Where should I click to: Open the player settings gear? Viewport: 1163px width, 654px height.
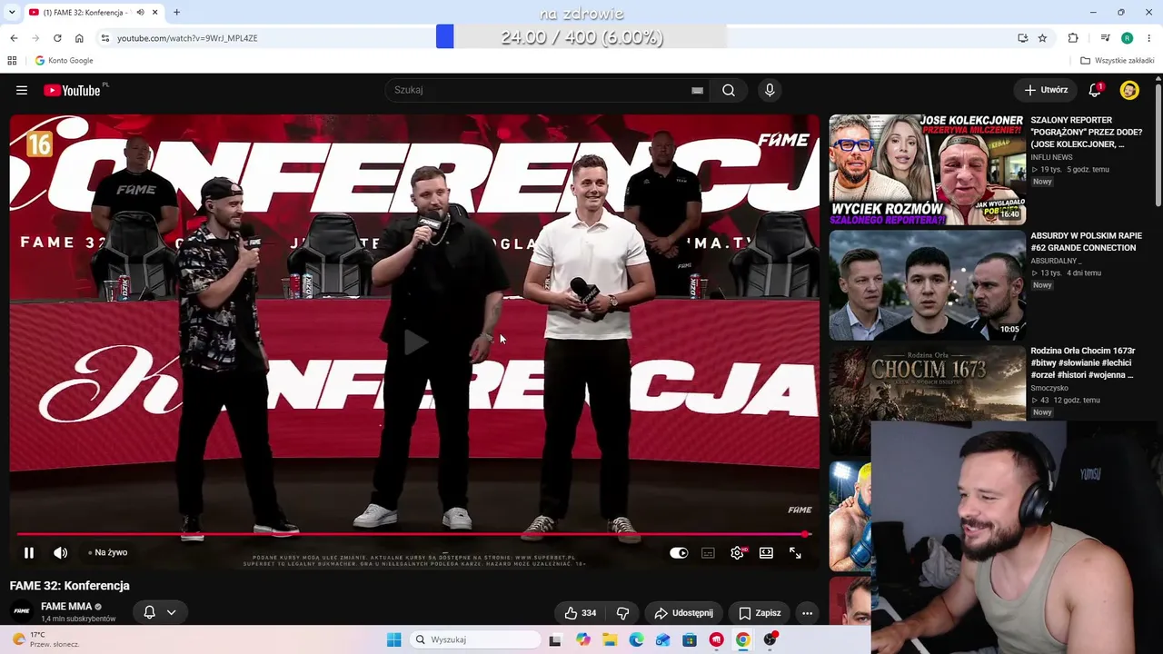737,552
